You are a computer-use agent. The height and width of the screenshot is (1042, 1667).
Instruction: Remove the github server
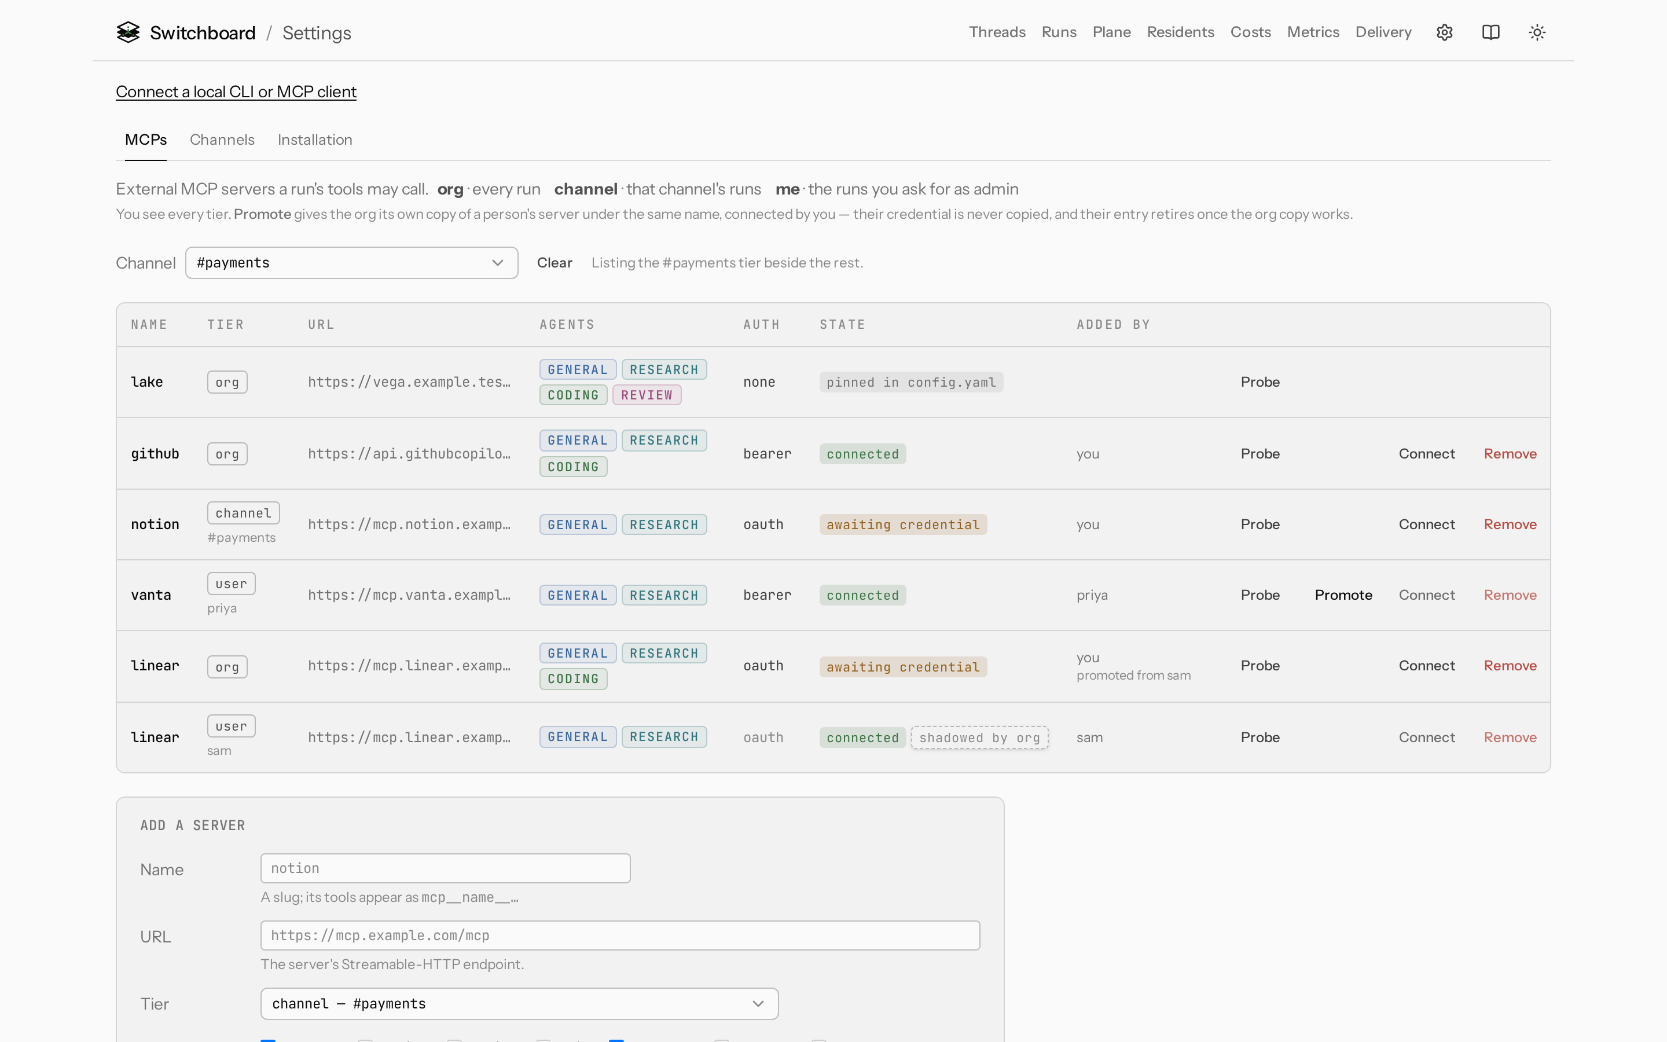(x=1510, y=453)
